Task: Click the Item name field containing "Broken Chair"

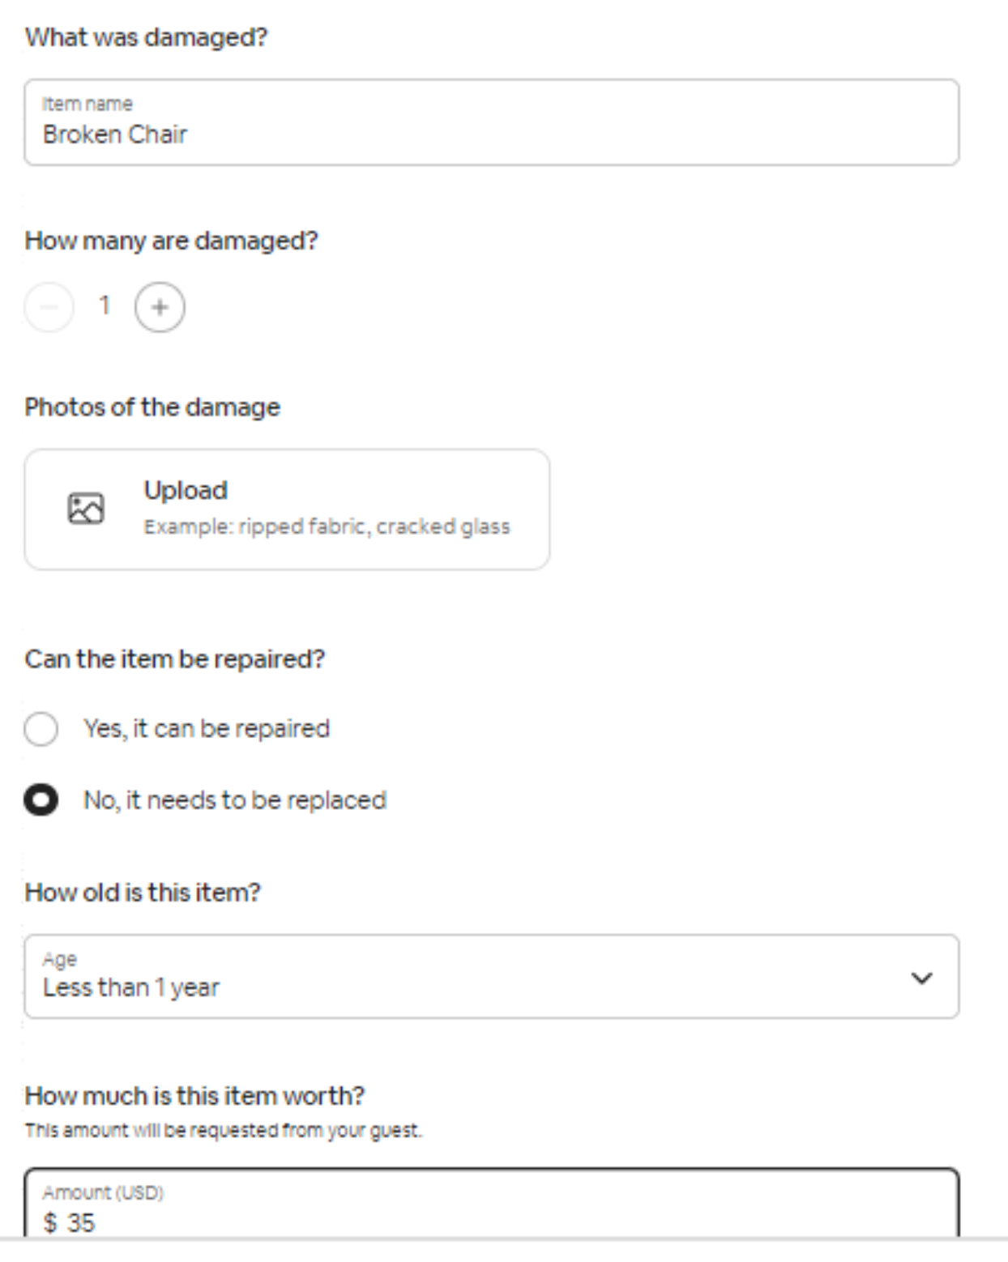Action: (491, 123)
